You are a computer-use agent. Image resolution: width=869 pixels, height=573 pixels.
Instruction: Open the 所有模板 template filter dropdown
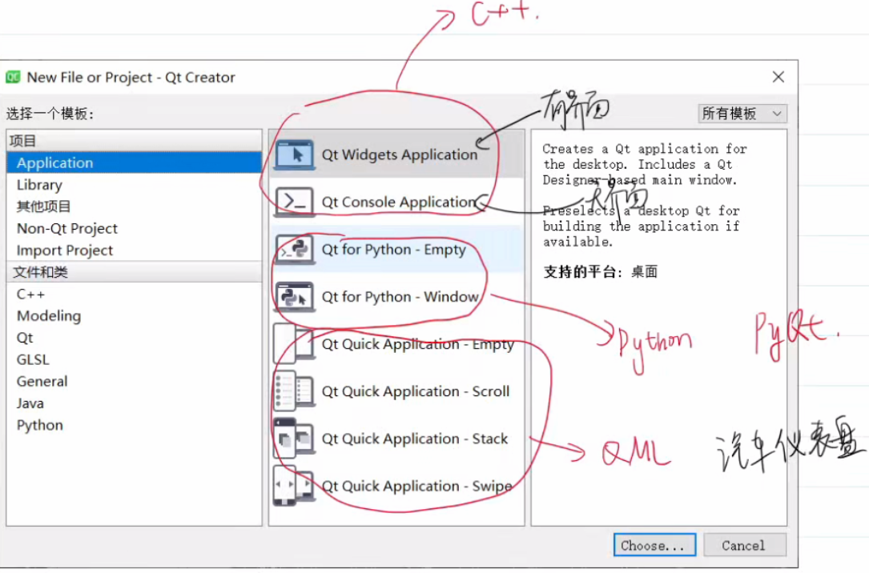point(742,114)
